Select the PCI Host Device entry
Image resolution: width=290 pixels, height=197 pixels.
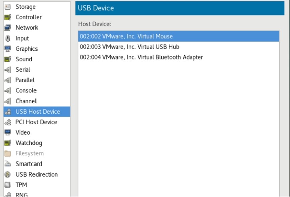click(x=36, y=122)
